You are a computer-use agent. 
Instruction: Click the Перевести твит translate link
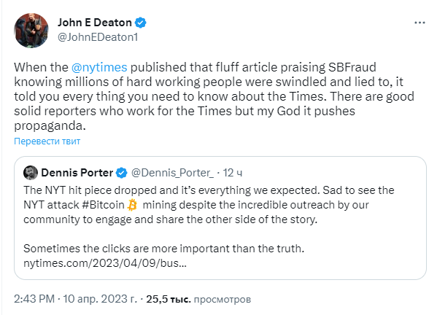coord(47,141)
